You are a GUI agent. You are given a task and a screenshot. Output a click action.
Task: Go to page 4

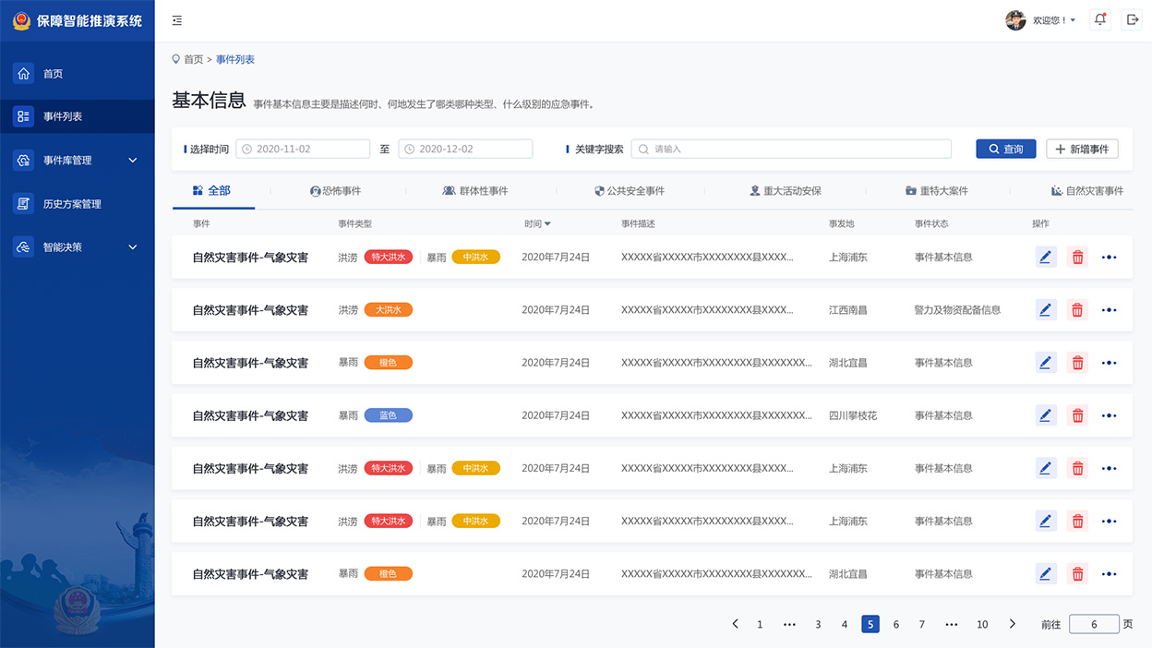[844, 625]
